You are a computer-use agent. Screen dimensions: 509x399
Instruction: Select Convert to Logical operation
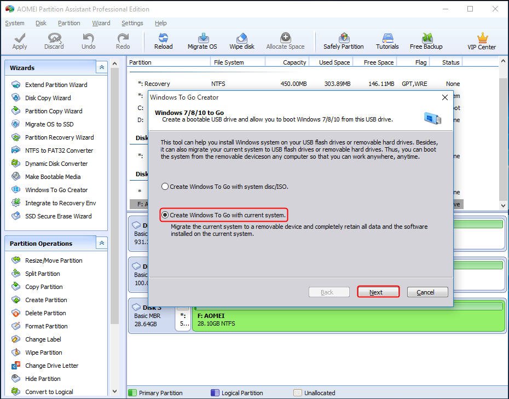49,392
